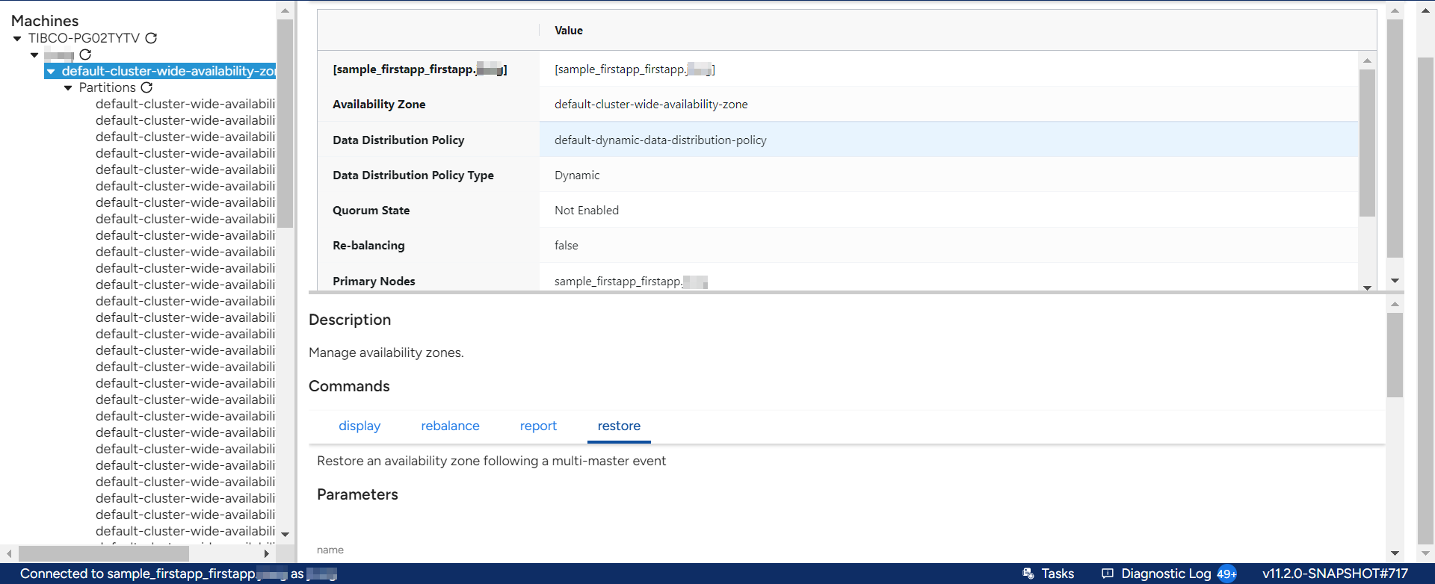Refresh the TIBCO-PG02TYTV machine node
1435x584 pixels.
click(151, 38)
